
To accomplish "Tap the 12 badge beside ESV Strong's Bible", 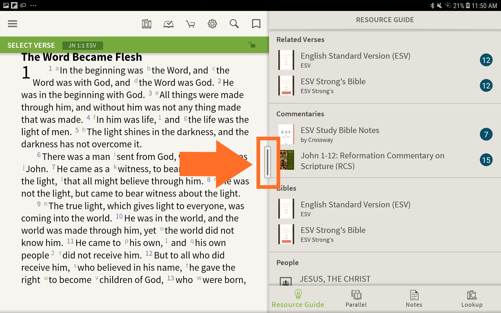I will pos(486,86).
